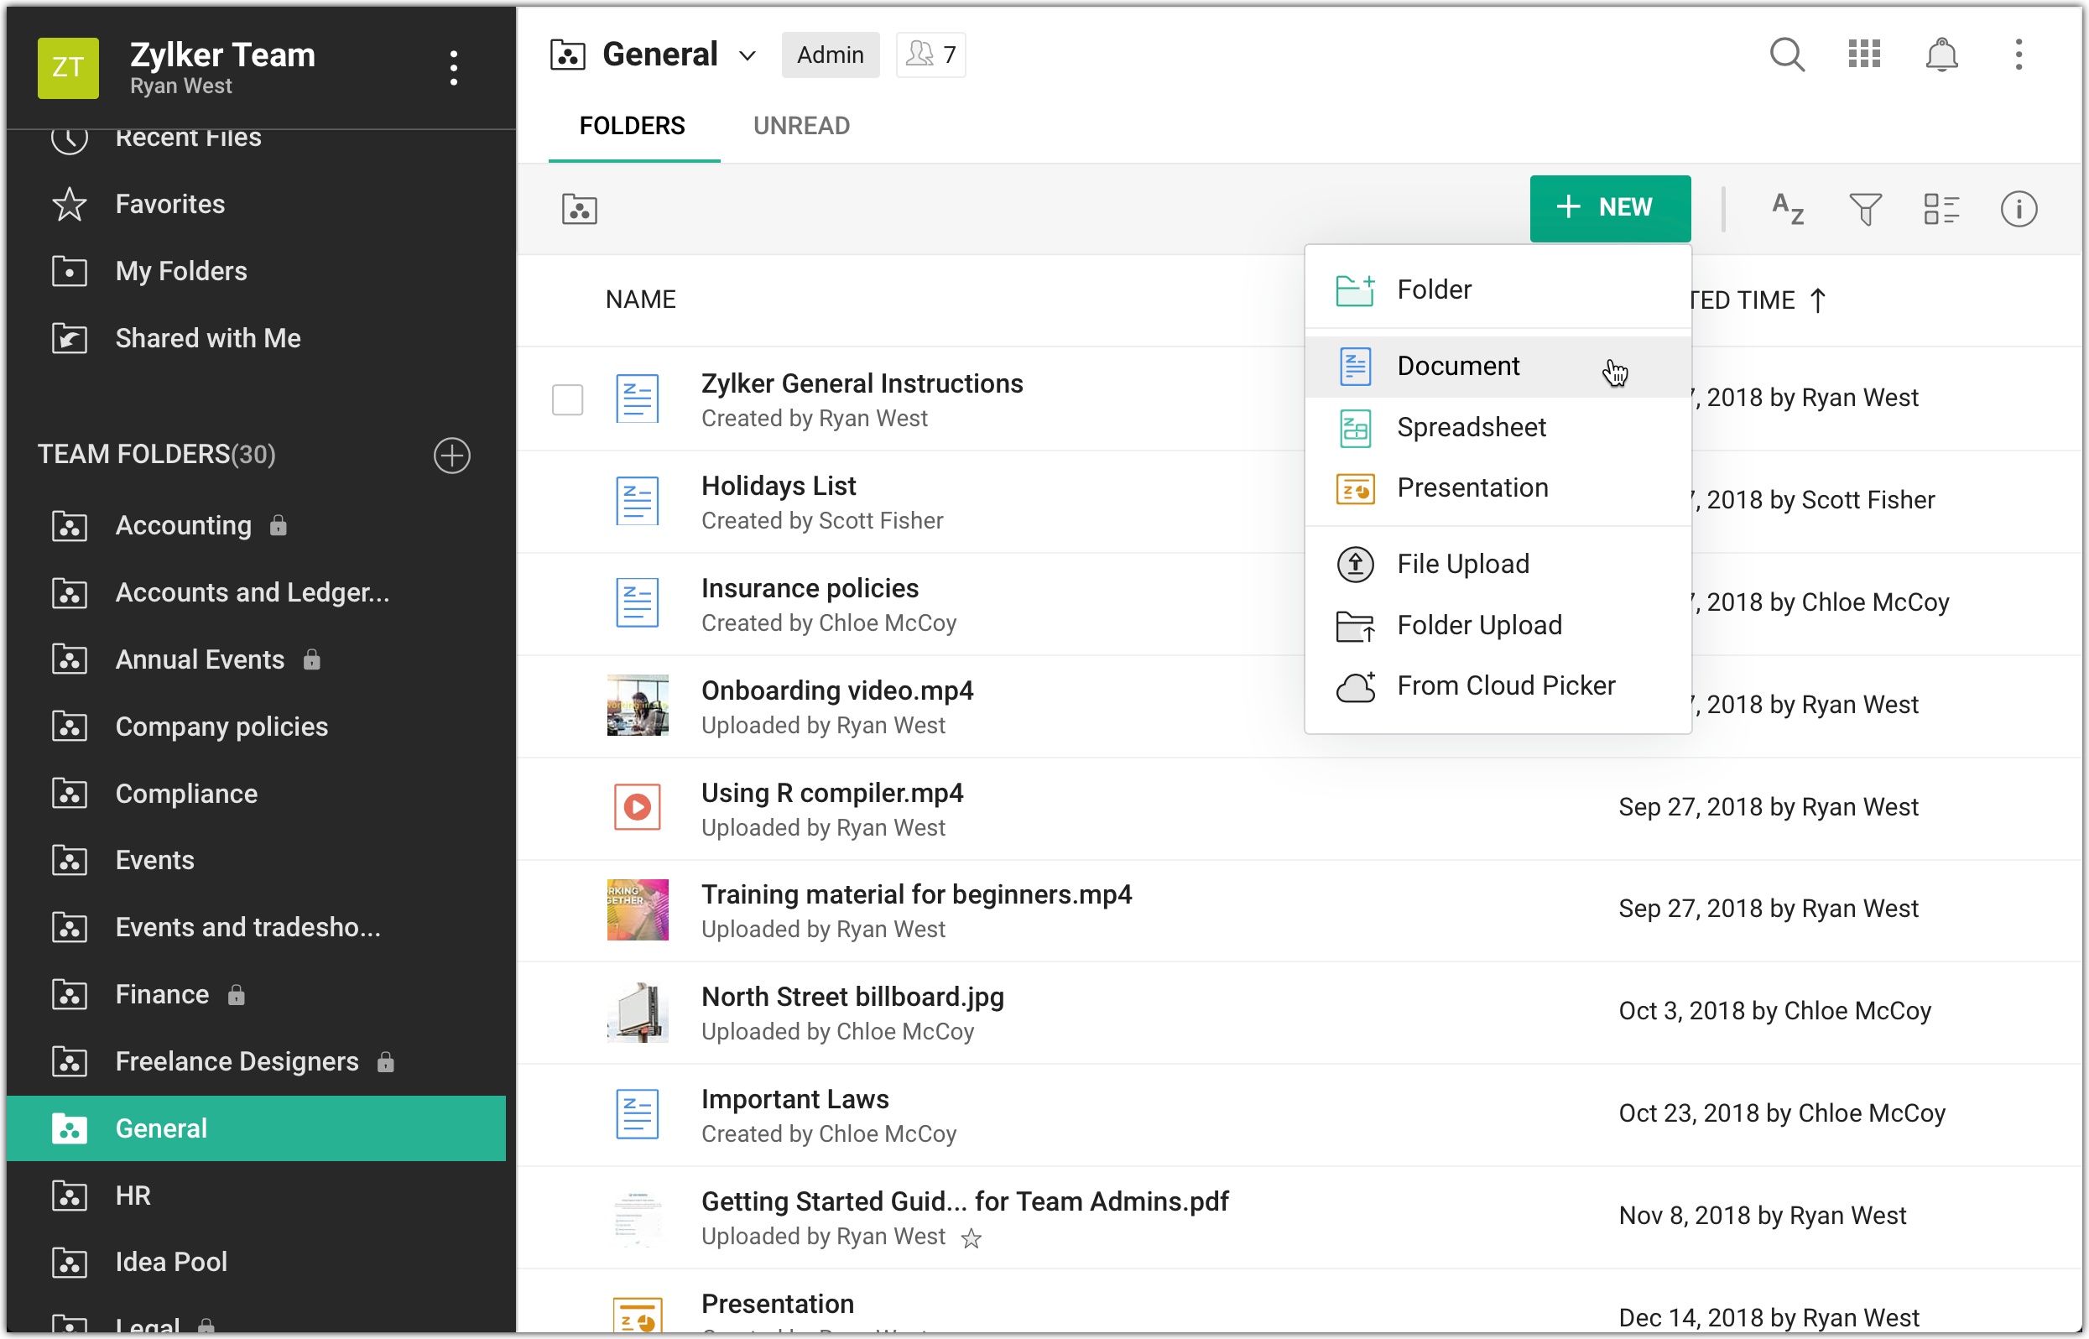Open the Compliance team folder

click(186, 794)
